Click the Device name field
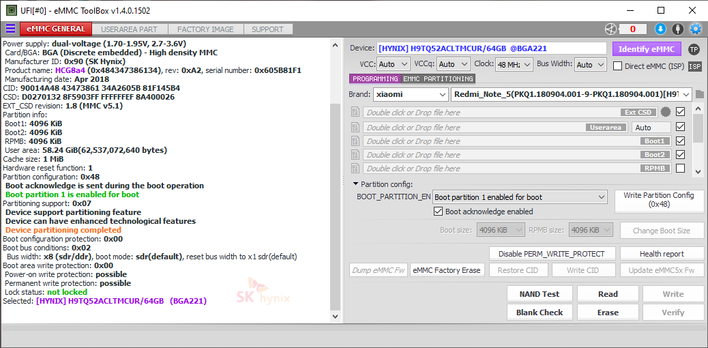The height and width of the screenshot is (348, 708). [x=492, y=48]
